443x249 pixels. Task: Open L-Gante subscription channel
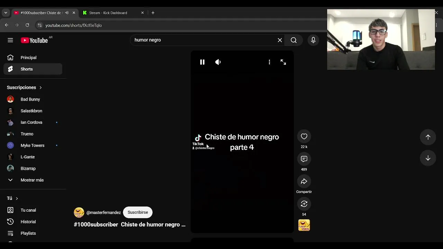33,157
